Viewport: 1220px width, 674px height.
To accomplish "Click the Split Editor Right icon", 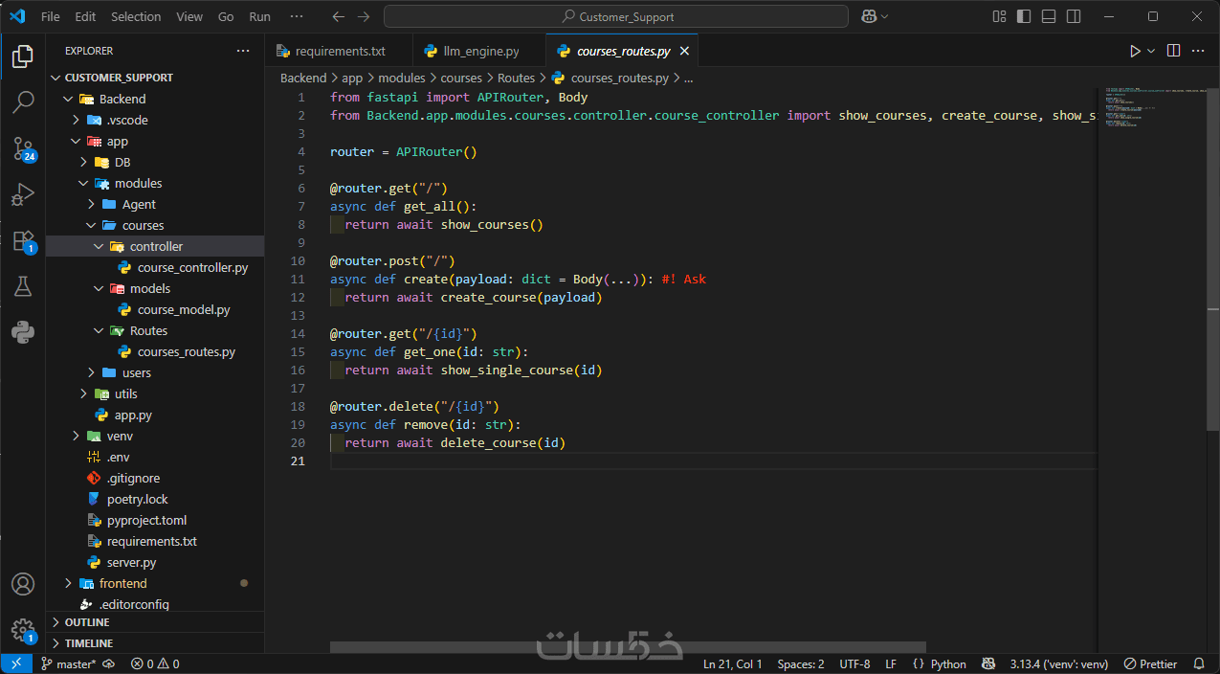I will [1174, 51].
